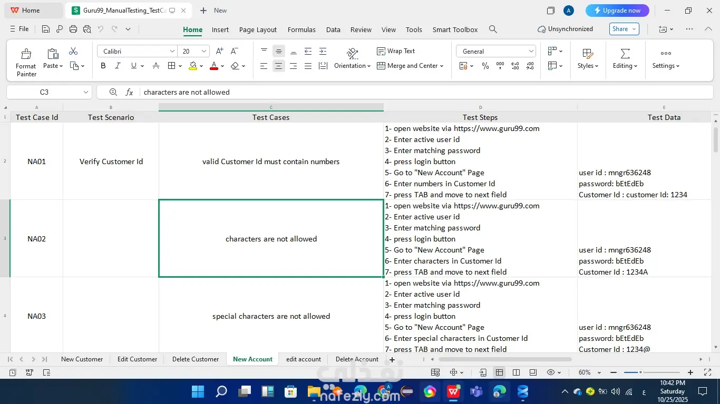720x404 pixels.
Task: Toggle Wrap Text for the cell
Action: (x=396, y=51)
